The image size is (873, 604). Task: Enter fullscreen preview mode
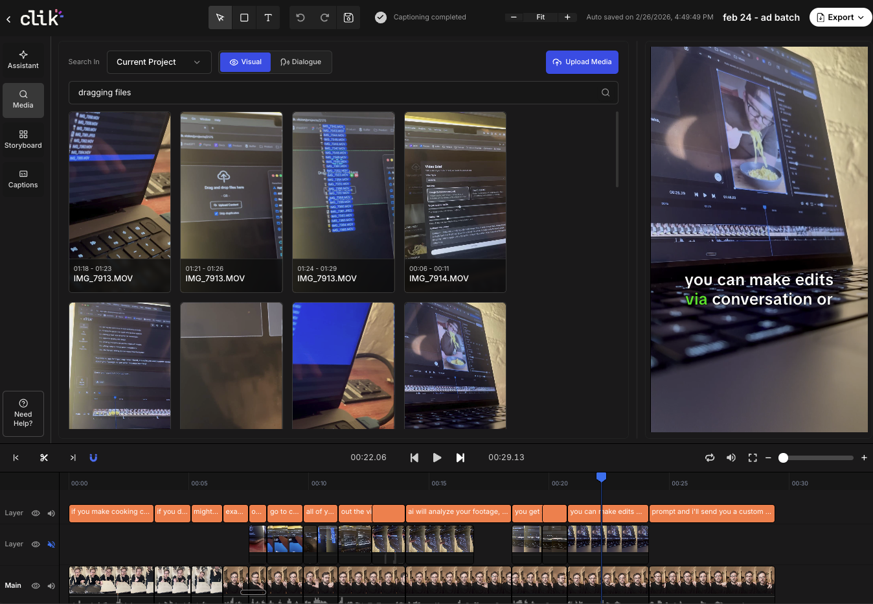(753, 458)
